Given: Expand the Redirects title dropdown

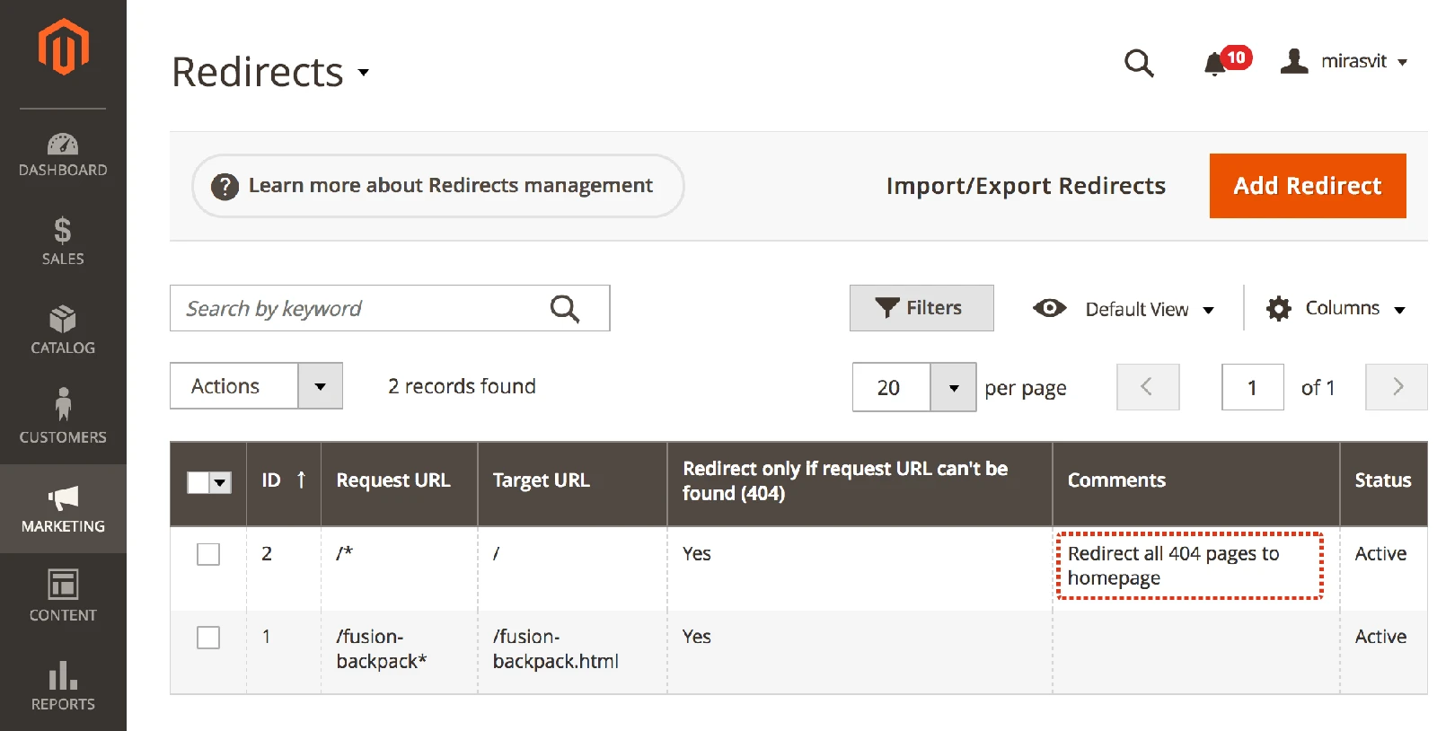Looking at the screenshot, I should point(364,72).
